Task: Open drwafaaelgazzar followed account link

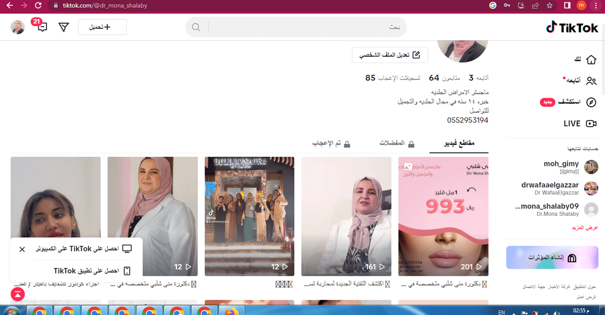Action: tap(550, 188)
